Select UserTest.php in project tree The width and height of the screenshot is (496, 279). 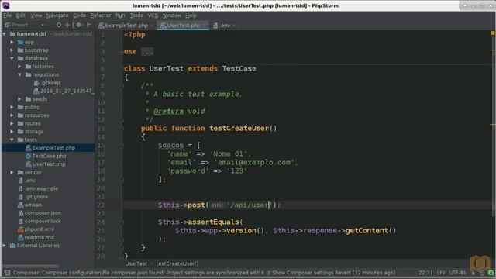click(46, 164)
